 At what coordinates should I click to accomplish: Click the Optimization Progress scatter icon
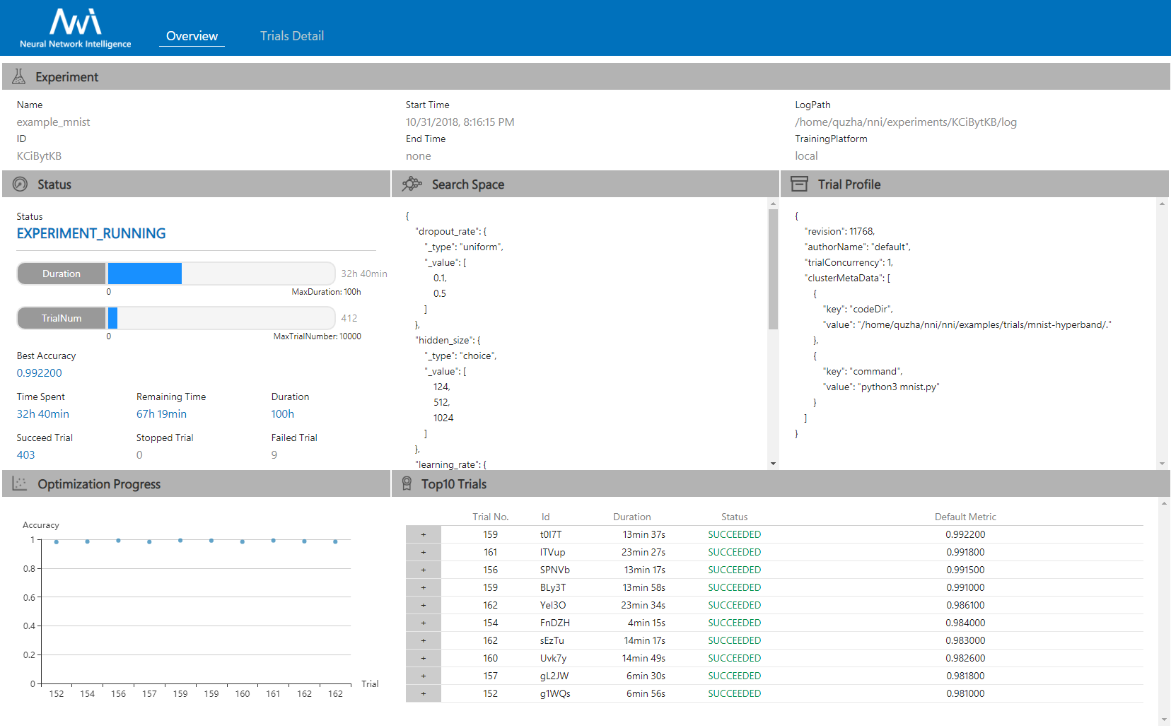point(19,484)
